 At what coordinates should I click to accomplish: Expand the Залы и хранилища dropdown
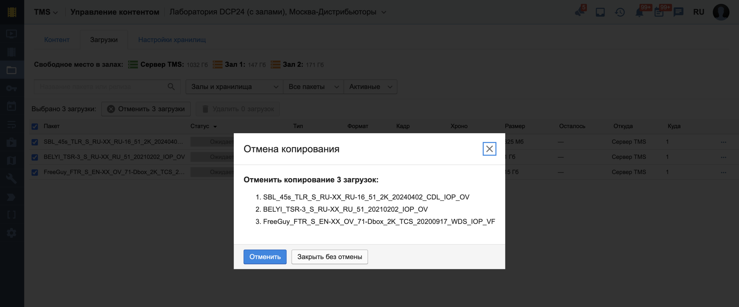click(234, 87)
